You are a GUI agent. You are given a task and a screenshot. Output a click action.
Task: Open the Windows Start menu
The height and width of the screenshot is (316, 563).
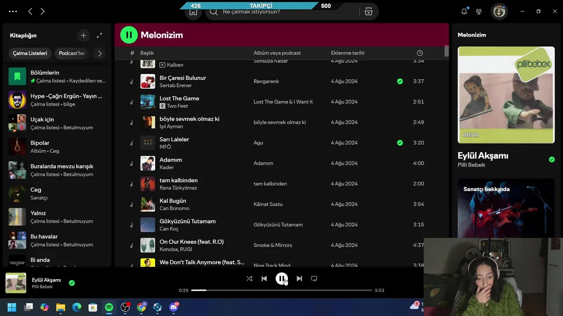pyautogui.click(x=12, y=307)
